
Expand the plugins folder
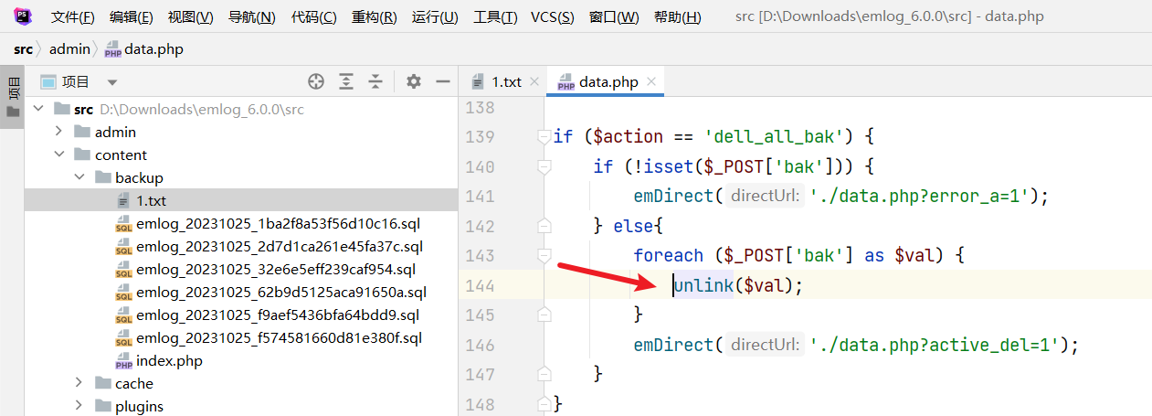79,406
